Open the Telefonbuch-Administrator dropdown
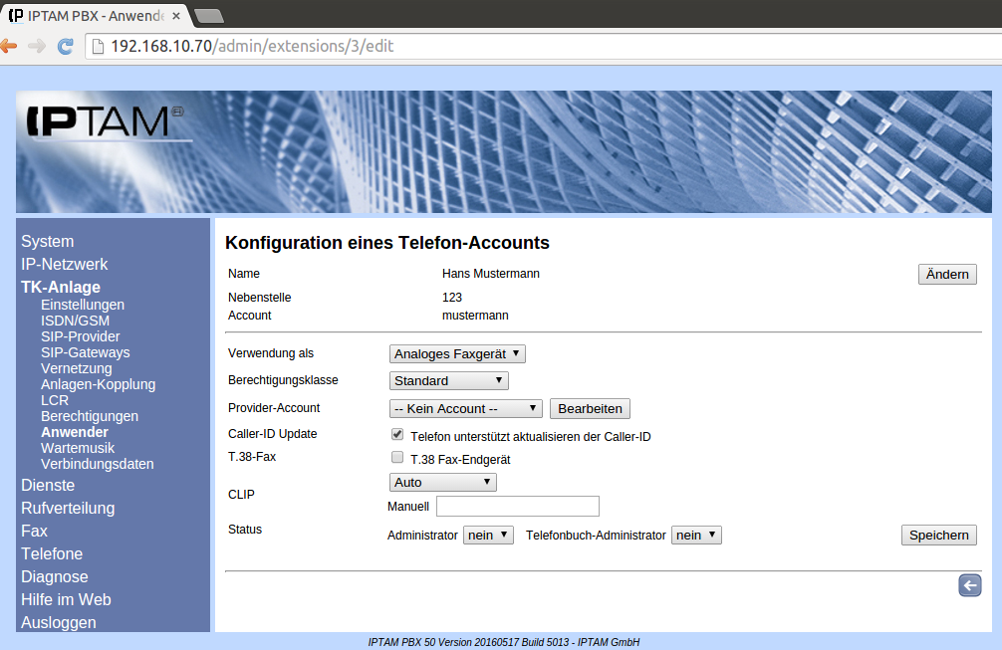Viewport: 1002px width, 650px height. pos(695,535)
